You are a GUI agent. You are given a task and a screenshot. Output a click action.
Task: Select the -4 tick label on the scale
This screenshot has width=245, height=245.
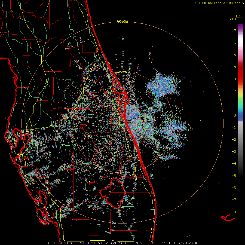click(x=234, y=164)
